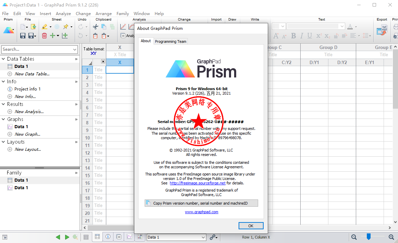Viewport: 398px width, 243px height.
Task: Open the Search box dropdown arrow
Action: click(x=75, y=49)
